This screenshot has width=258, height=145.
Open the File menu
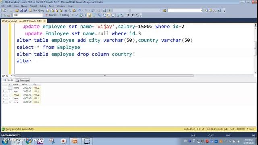(3, 6)
